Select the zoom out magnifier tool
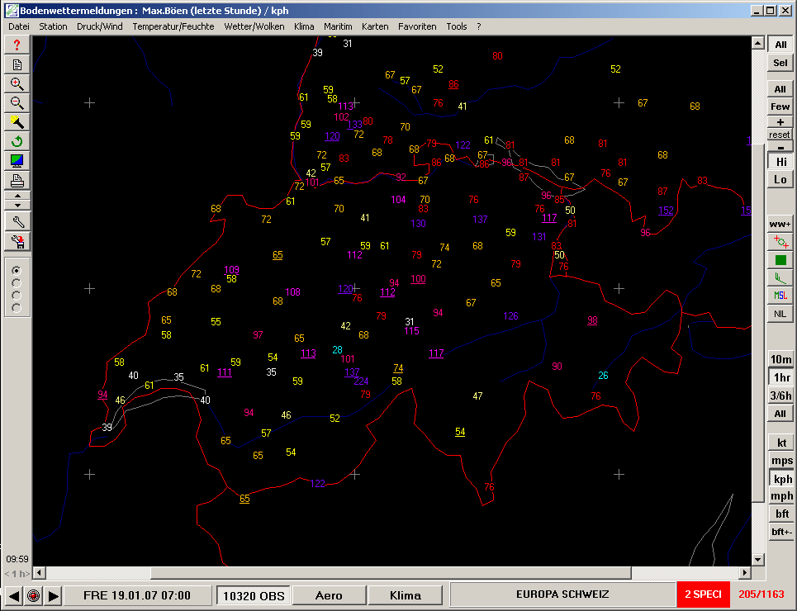The image size is (797, 611). 17,103
